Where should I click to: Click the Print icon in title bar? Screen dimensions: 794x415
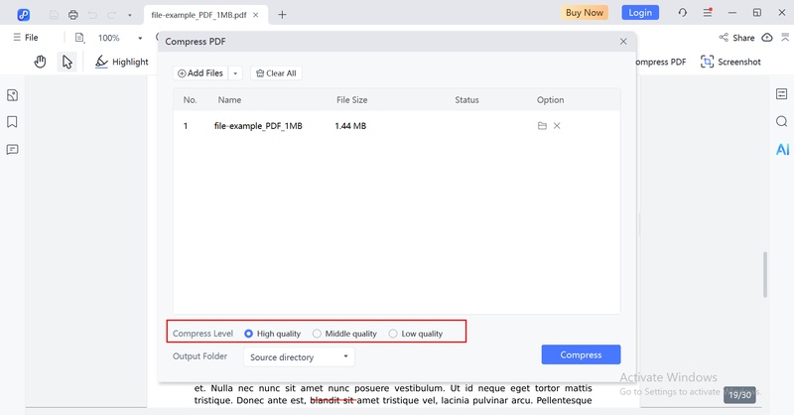click(72, 15)
